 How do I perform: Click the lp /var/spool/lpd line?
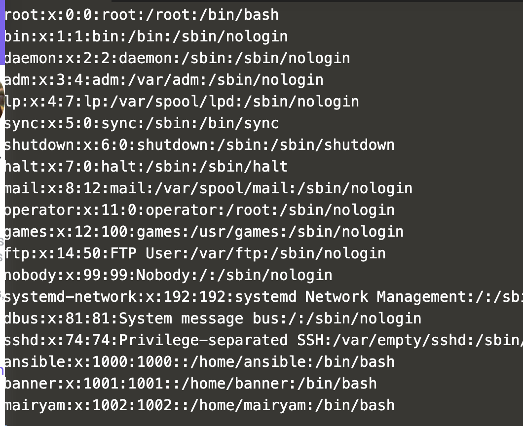(181, 102)
